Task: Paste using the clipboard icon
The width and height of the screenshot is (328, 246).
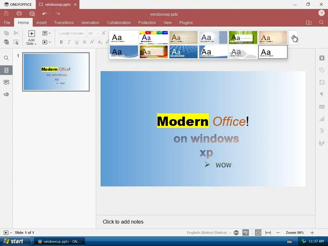Action: click(6, 42)
